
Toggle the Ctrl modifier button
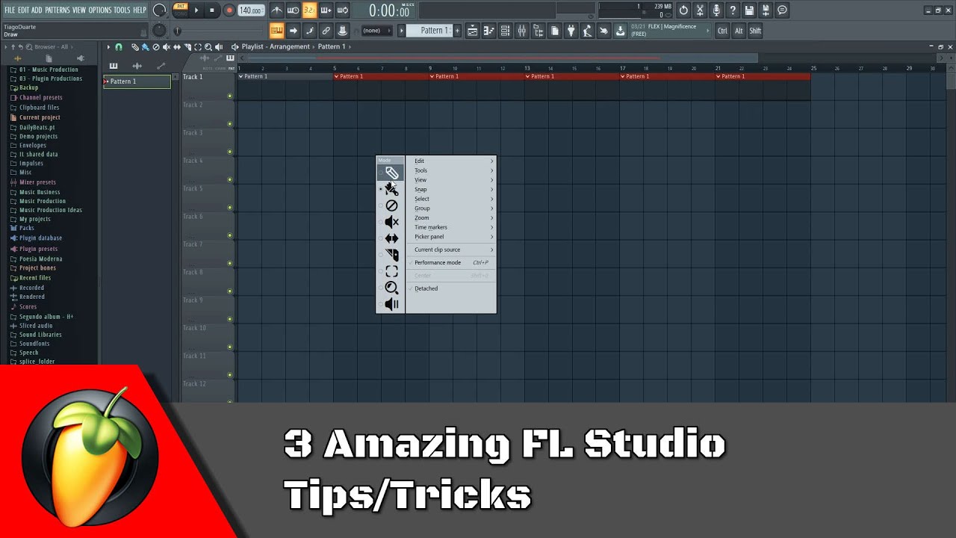[x=722, y=31]
